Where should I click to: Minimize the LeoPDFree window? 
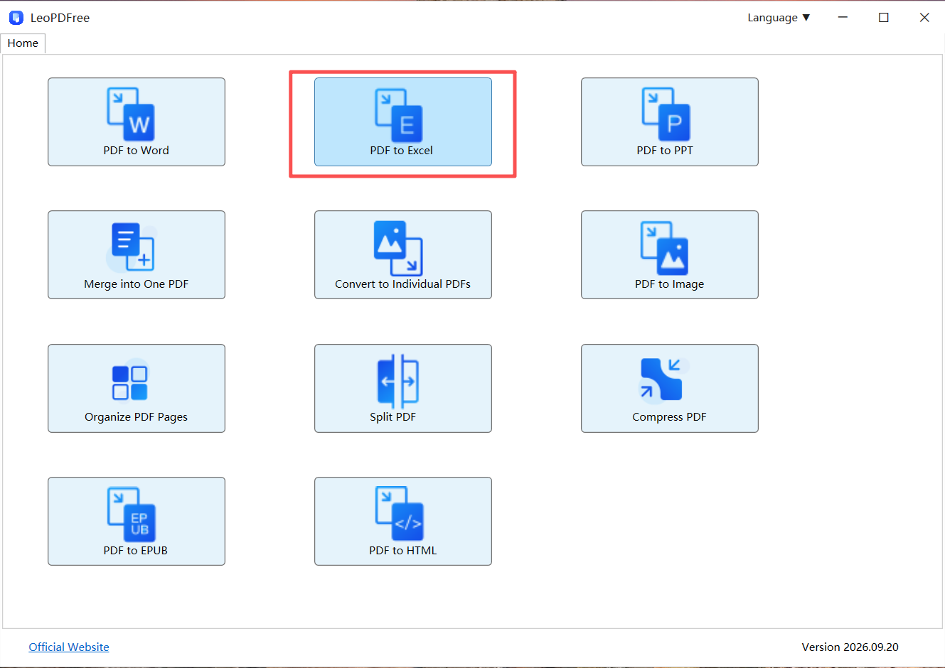point(843,18)
